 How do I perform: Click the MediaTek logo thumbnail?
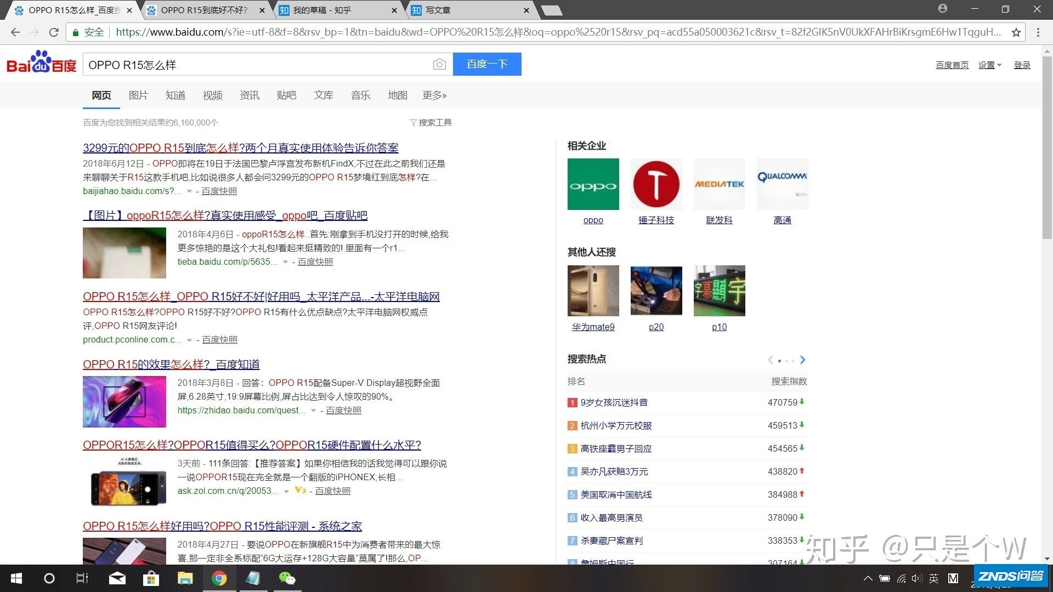(x=719, y=184)
